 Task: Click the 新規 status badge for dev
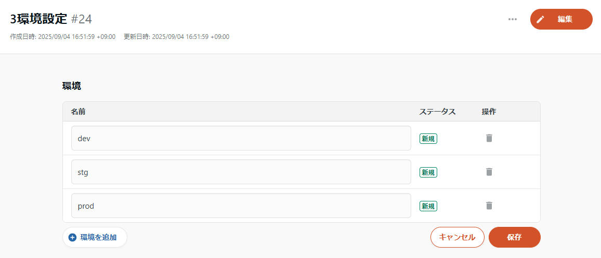tap(428, 139)
